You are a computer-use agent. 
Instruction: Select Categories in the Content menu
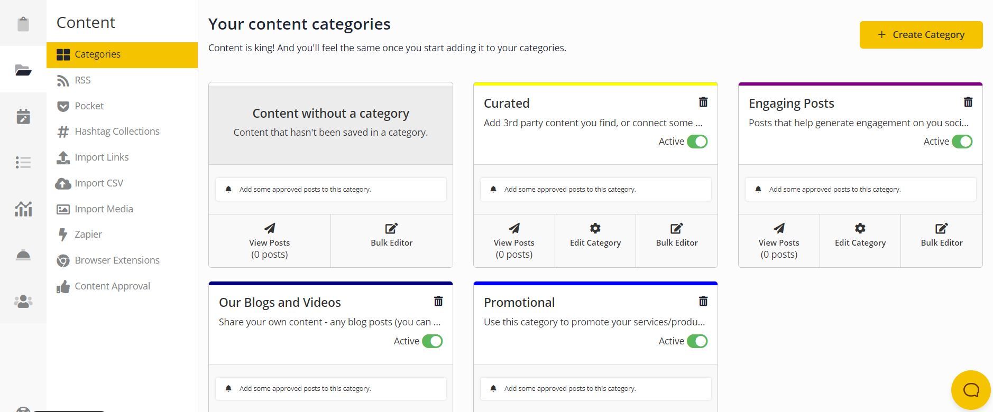97,54
